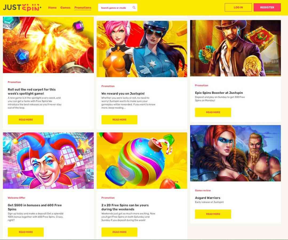This screenshot has height=240, width=288.
Task: Click the LOG IN button
Action: [x=238, y=7]
